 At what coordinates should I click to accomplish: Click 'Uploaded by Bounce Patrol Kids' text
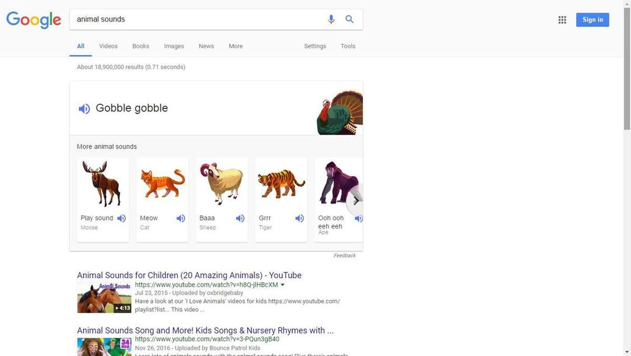[x=218, y=348]
